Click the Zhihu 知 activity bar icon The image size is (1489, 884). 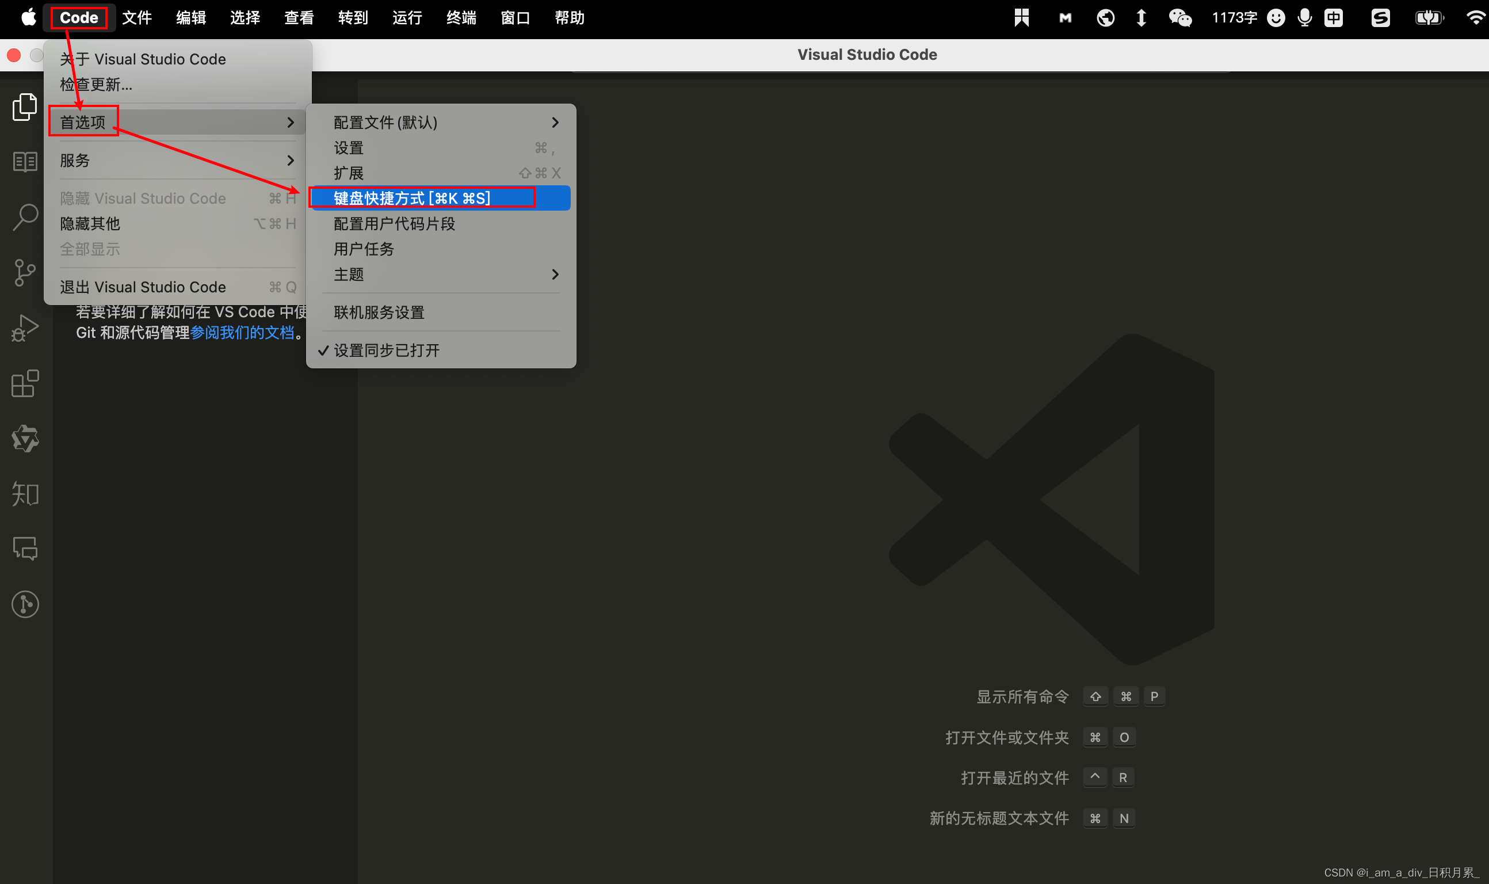click(25, 494)
